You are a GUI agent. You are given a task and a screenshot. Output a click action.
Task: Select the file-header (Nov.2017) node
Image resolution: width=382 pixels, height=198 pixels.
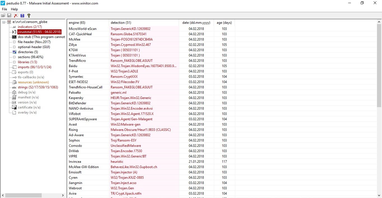pos(34,42)
